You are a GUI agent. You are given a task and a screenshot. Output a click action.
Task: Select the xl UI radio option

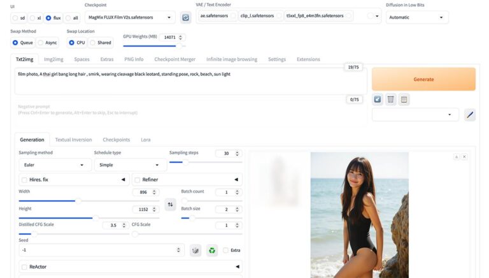point(32,18)
